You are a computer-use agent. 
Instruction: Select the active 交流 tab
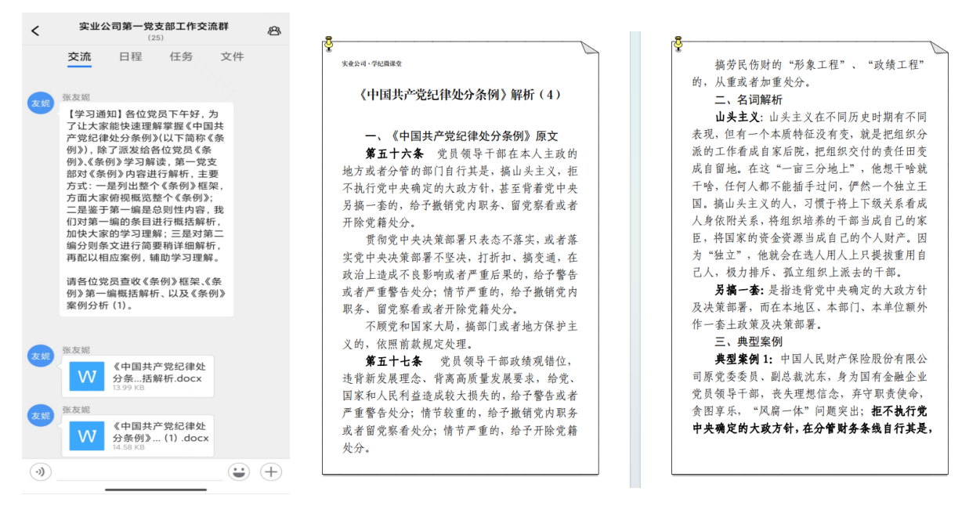79,57
